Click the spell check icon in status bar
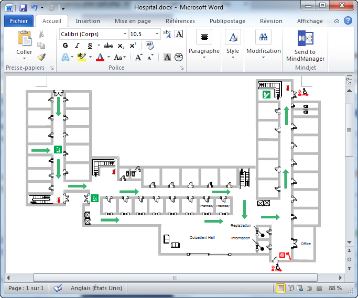This screenshot has width=358, height=298. coord(58,288)
